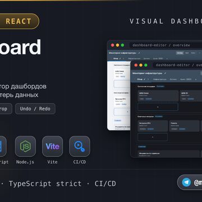The image size is (202, 202).
Task: Click middle mode button in back window header
Action: point(187,53)
